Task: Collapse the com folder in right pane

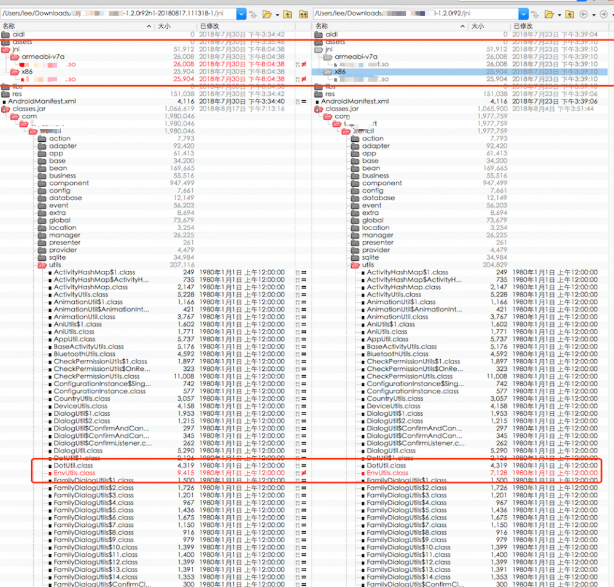Action: tap(328, 116)
